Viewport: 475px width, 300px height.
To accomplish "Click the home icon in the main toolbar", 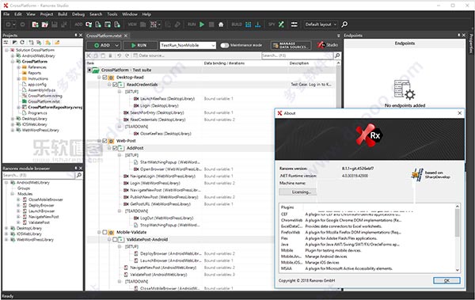I will pos(221,25).
